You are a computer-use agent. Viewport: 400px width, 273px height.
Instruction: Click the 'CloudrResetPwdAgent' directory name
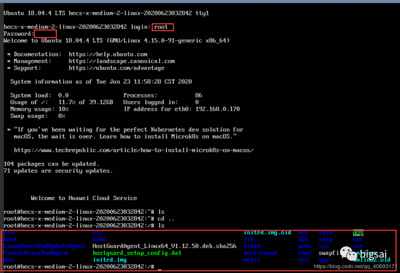36,253
